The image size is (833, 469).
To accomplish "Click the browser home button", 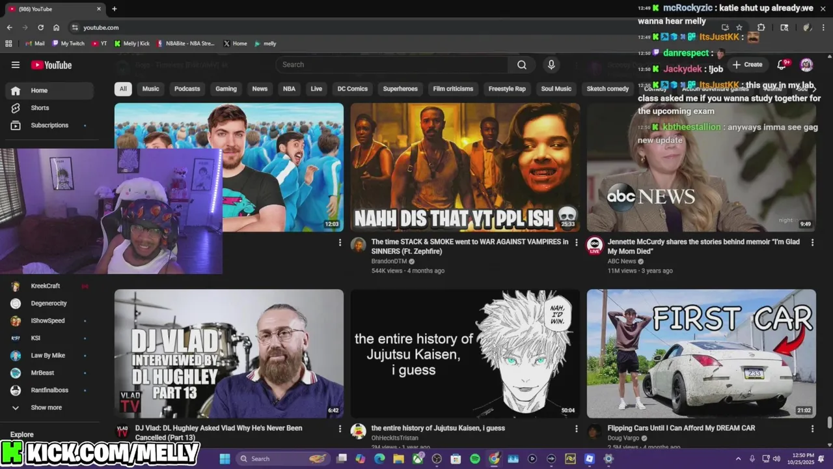I will 56,27.
